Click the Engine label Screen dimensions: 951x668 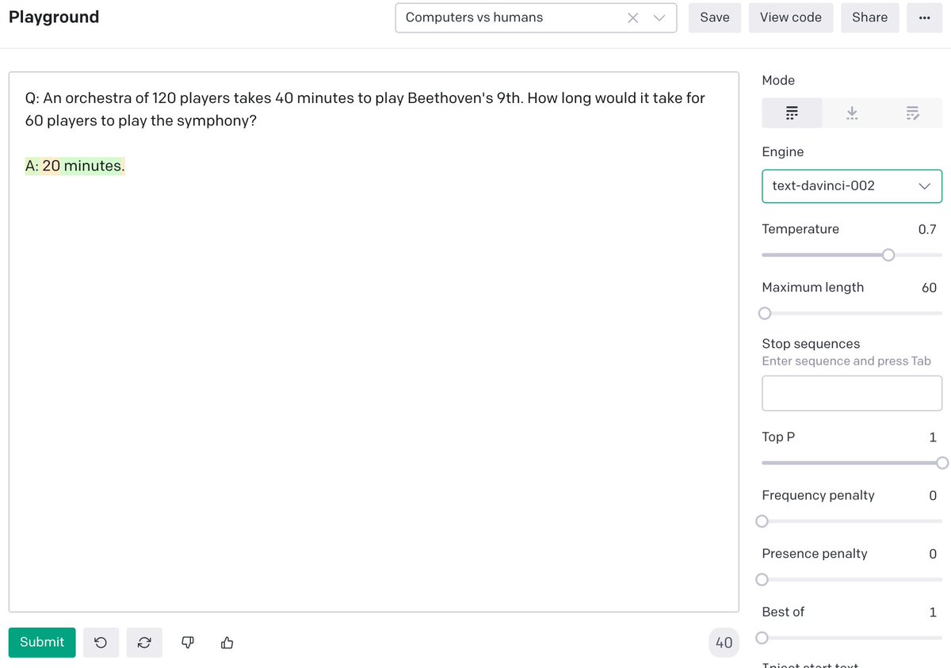[783, 152]
